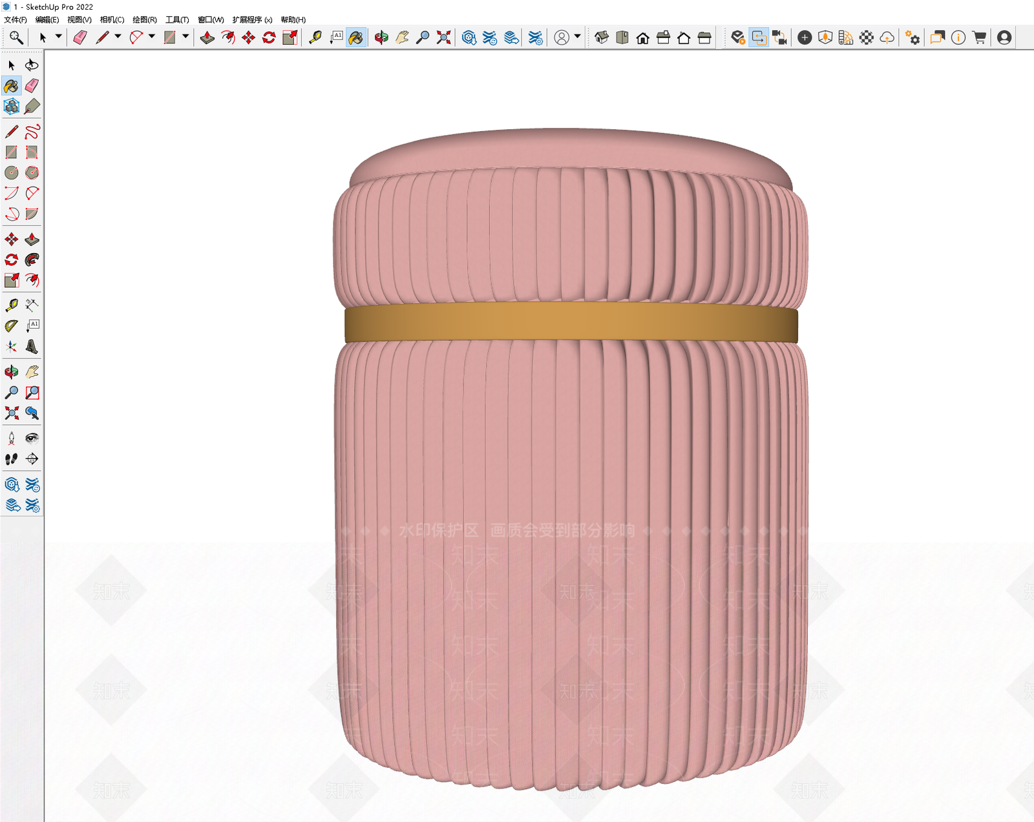This screenshot has height=822, width=1034.
Task: Click Zoom Extents in the top toolbar
Action: (443, 37)
